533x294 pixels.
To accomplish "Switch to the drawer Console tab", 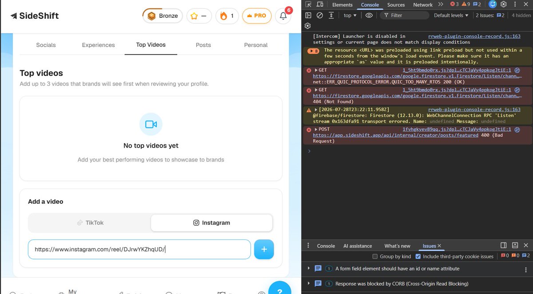I will coord(326,246).
